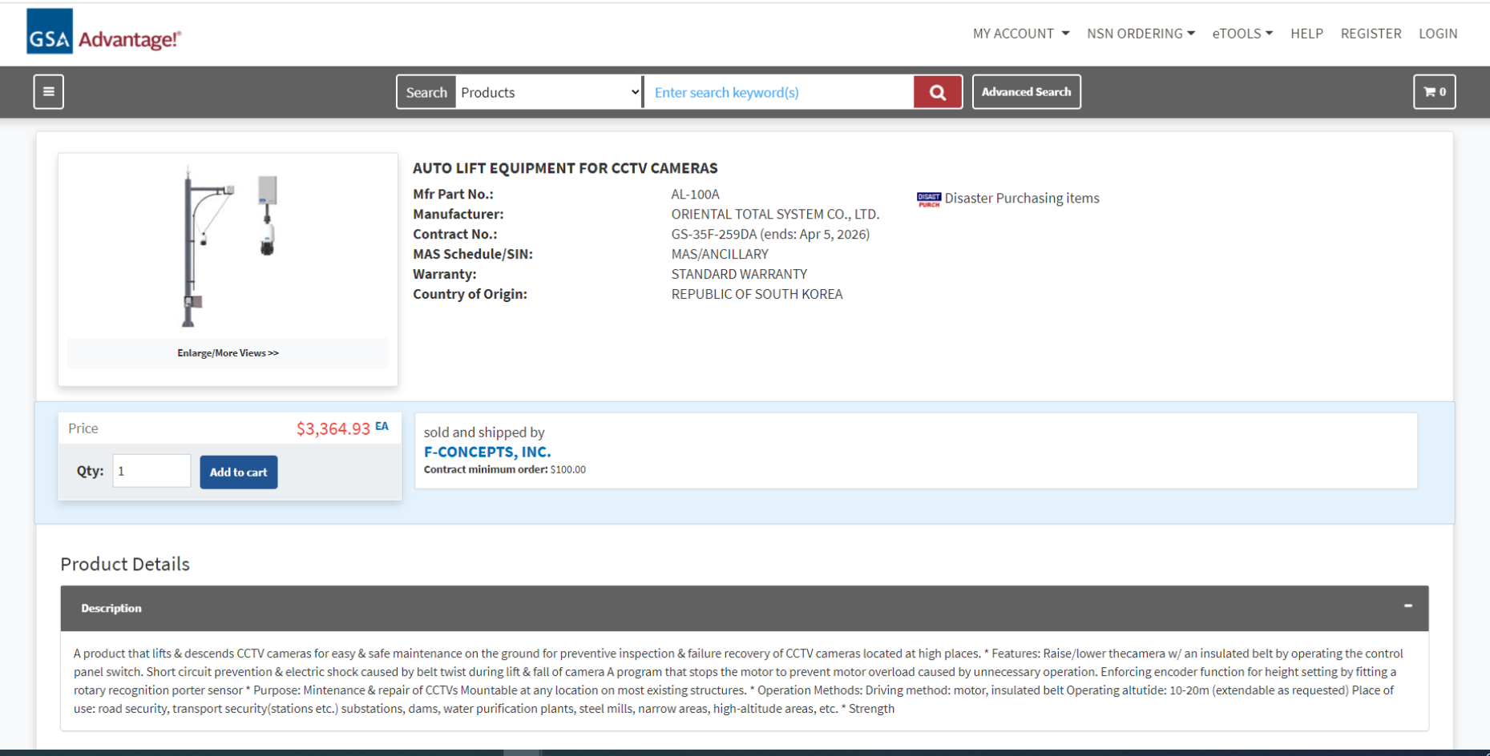Click the Description section header
1490x756 pixels.
coord(745,609)
